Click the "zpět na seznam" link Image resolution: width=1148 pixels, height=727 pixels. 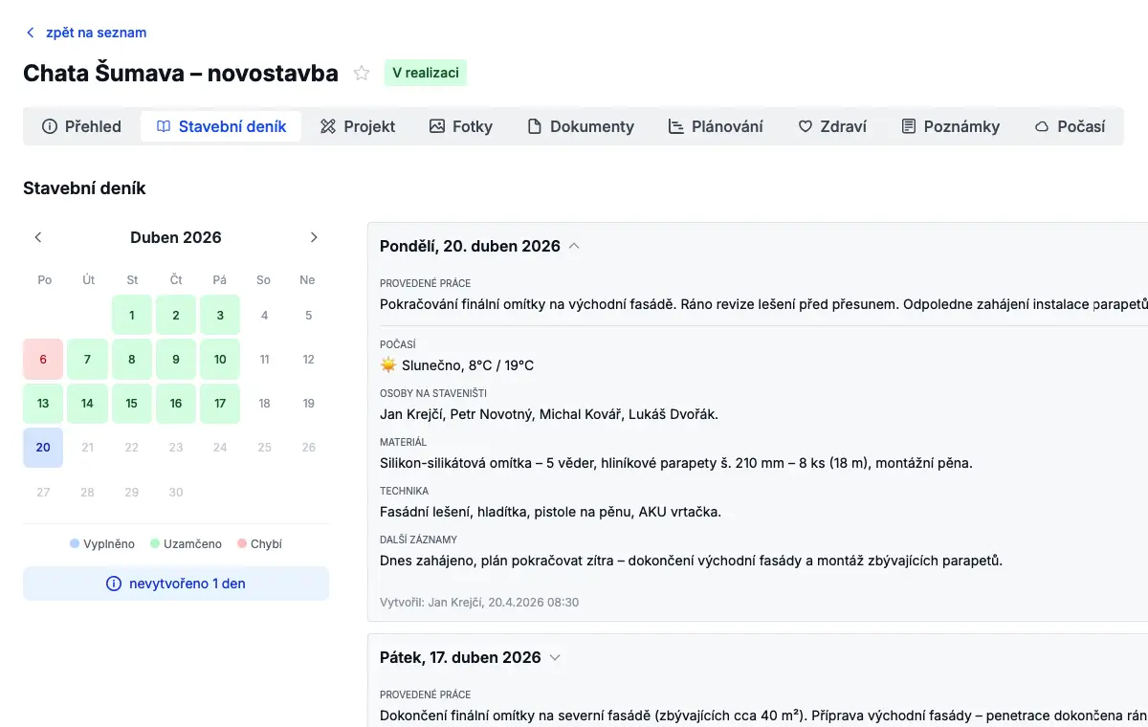[x=96, y=33]
